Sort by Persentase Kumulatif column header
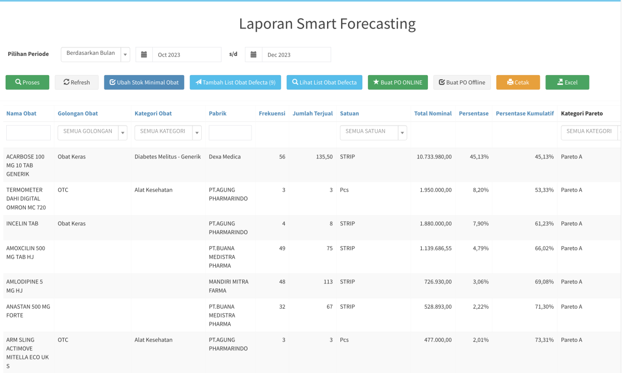Image resolution: width=622 pixels, height=373 pixels. pyautogui.click(x=524, y=113)
